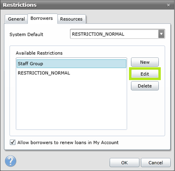The width and height of the screenshot is (175, 171).
Task: Select Staff Group in Available Restrictions list
Action: 72,63
